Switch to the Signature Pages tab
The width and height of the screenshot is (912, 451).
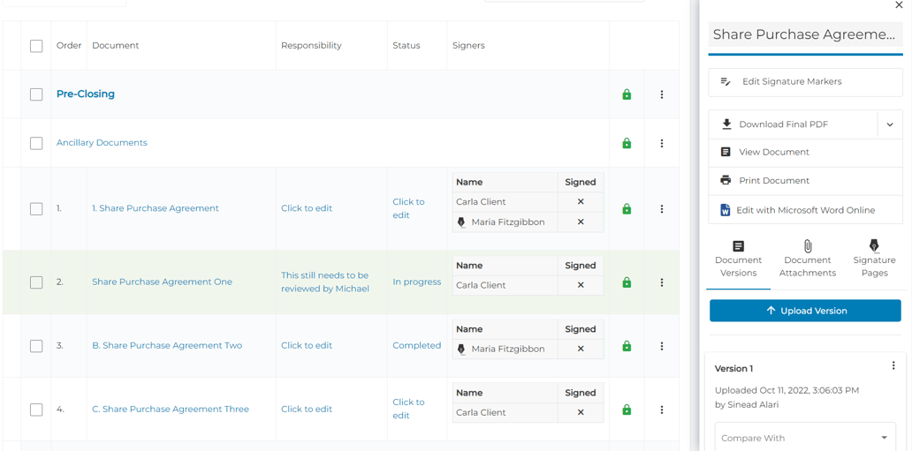pyautogui.click(x=874, y=259)
